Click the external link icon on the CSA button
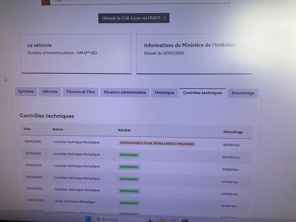Viewport: 296px width, 222px height. tap(164, 18)
